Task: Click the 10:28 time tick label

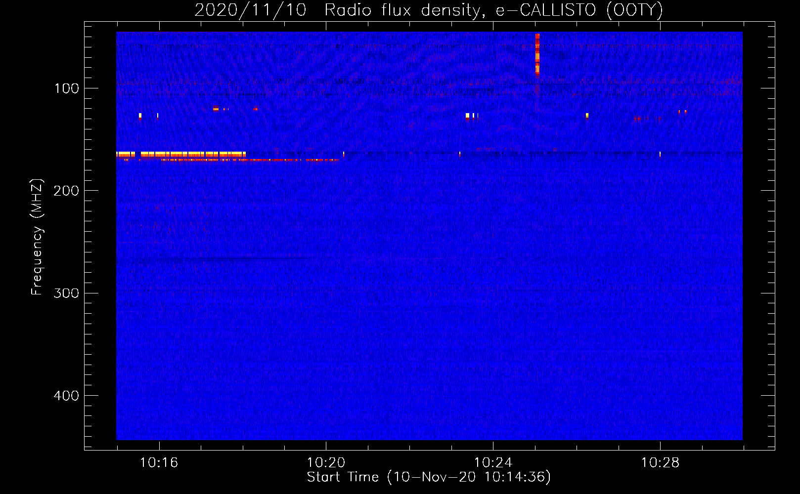Action: (660, 463)
